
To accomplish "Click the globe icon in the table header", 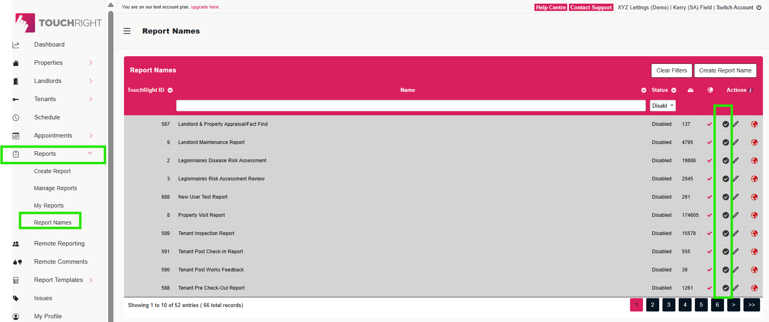I will click(x=710, y=90).
